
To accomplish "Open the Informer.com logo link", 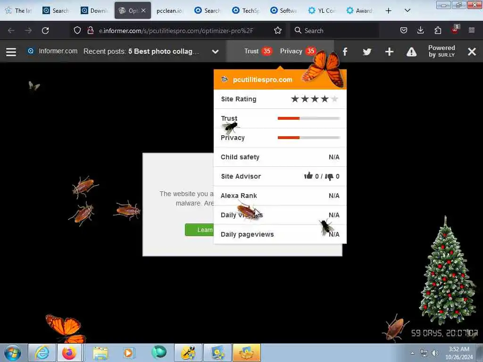I will pos(53,51).
